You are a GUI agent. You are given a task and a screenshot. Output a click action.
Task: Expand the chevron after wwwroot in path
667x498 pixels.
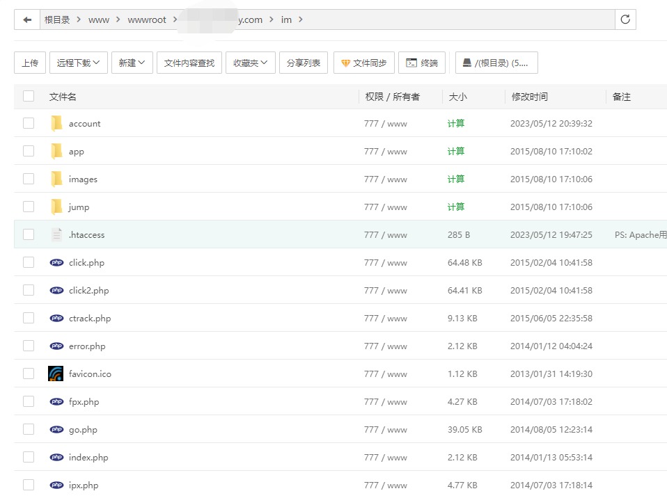click(x=175, y=19)
